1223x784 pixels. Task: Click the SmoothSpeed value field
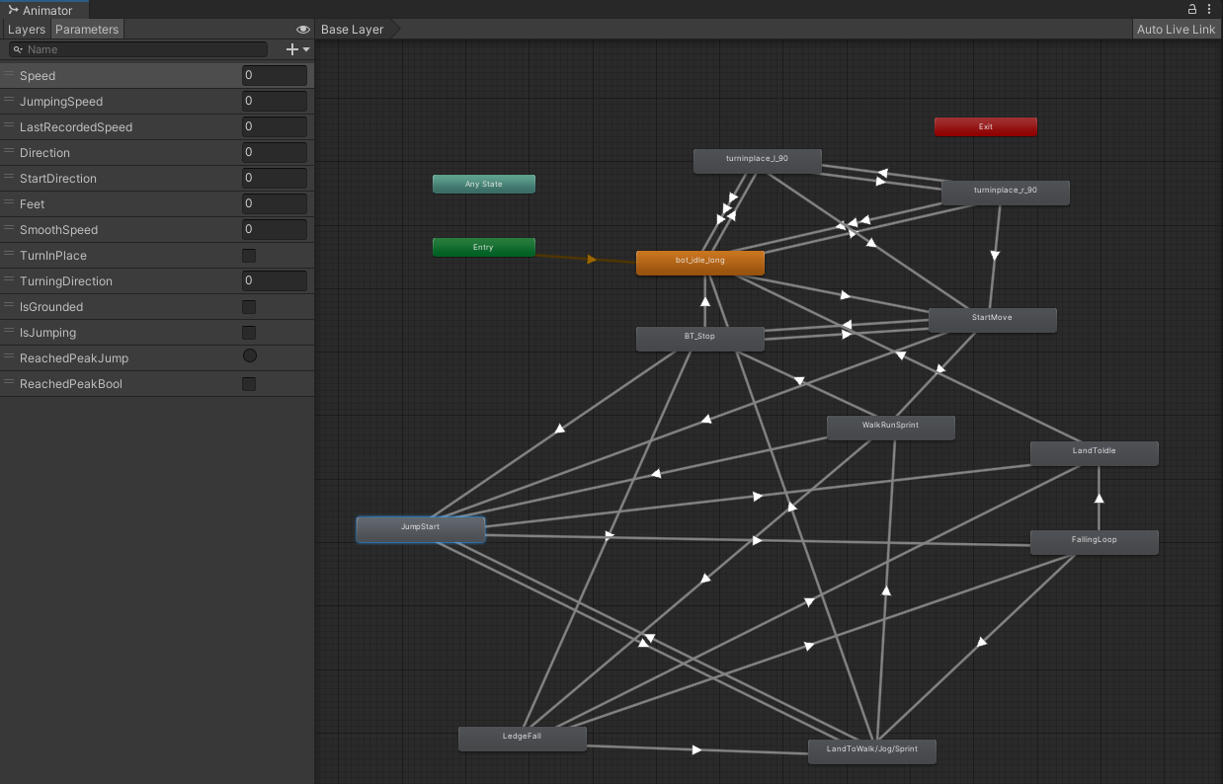[275, 229]
